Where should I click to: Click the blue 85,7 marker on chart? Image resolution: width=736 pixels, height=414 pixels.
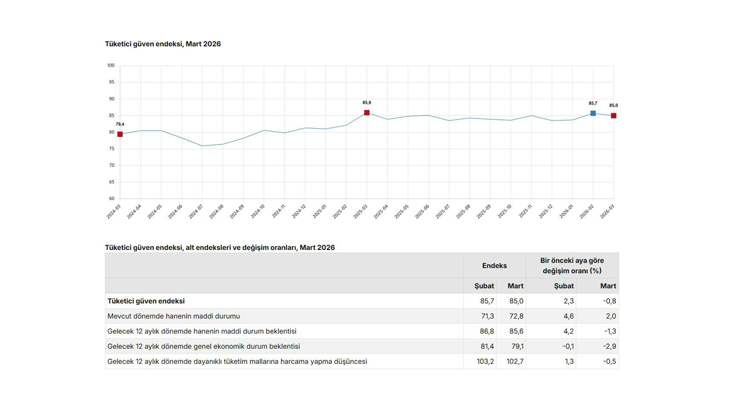(593, 113)
